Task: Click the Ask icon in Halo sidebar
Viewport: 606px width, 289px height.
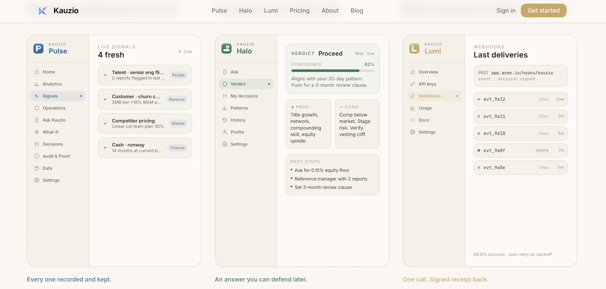Action: tap(225, 72)
